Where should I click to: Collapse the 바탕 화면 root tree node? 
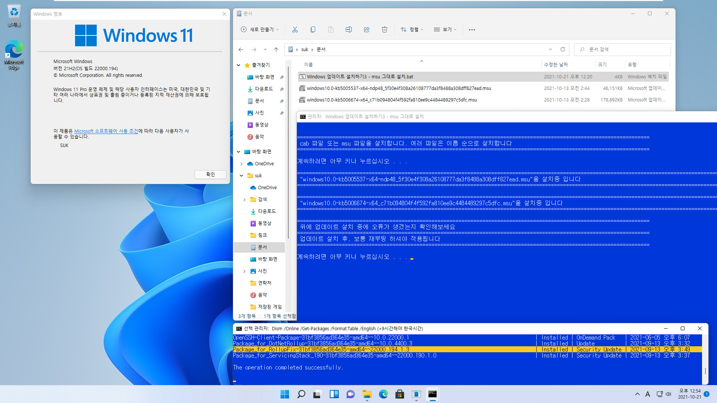[239, 151]
